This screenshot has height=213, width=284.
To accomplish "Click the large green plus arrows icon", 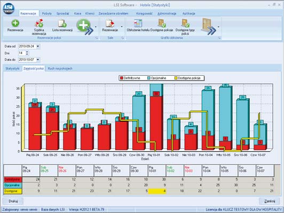I will pyautogui.click(x=85, y=27).
